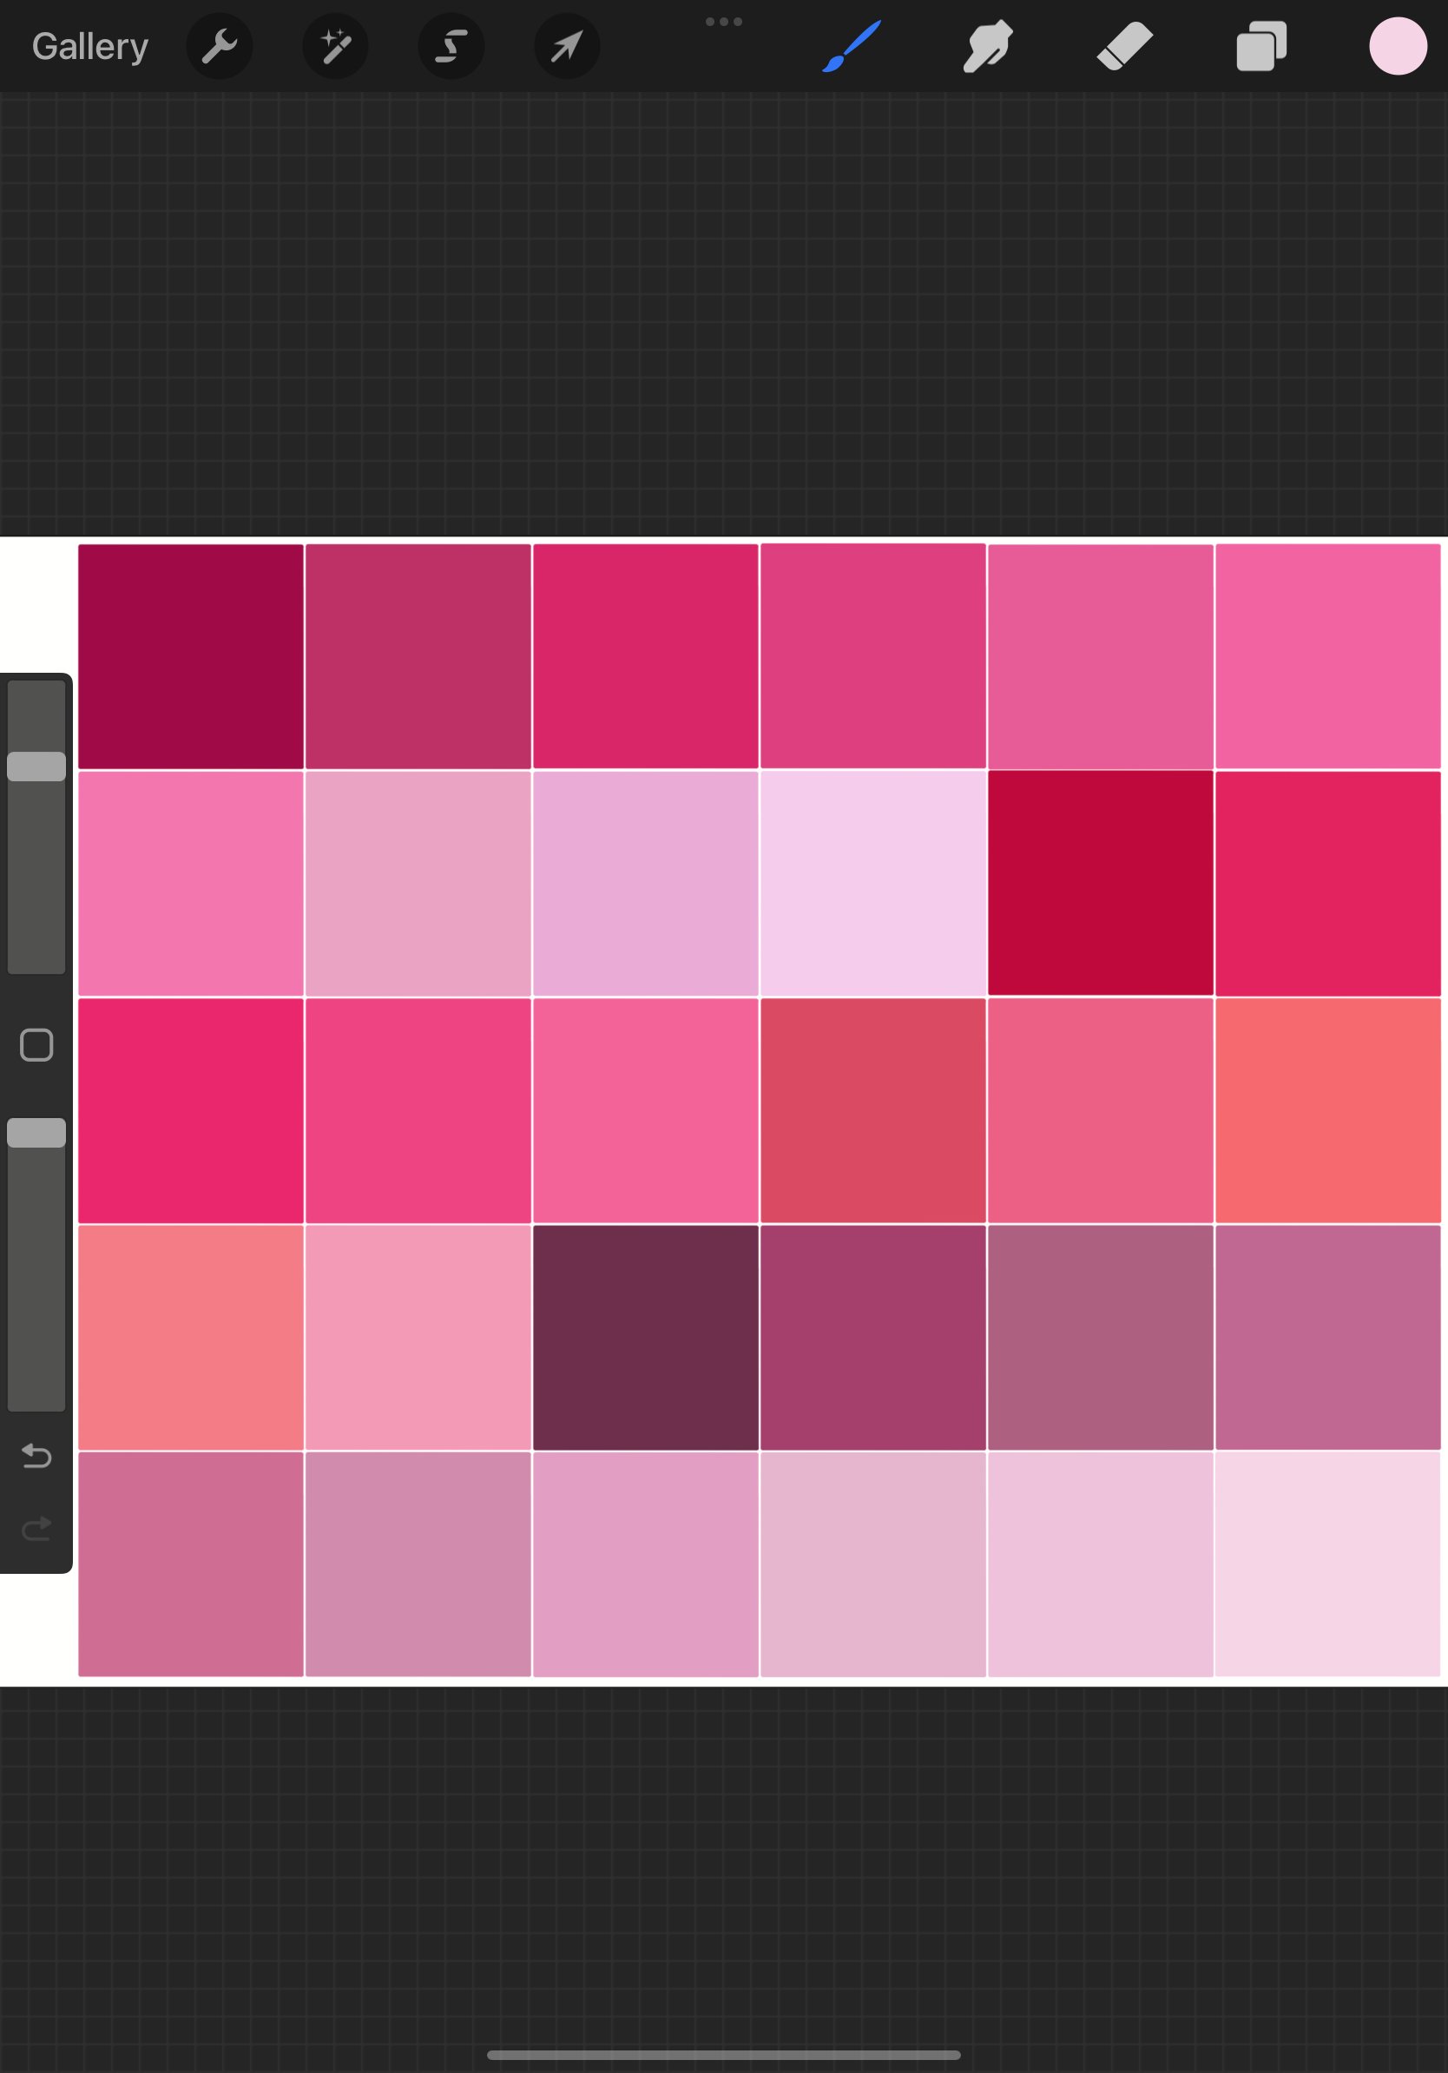1448x2073 pixels.
Task: Tap the three-dot canvas options indicator
Action: pyautogui.click(x=725, y=21)
